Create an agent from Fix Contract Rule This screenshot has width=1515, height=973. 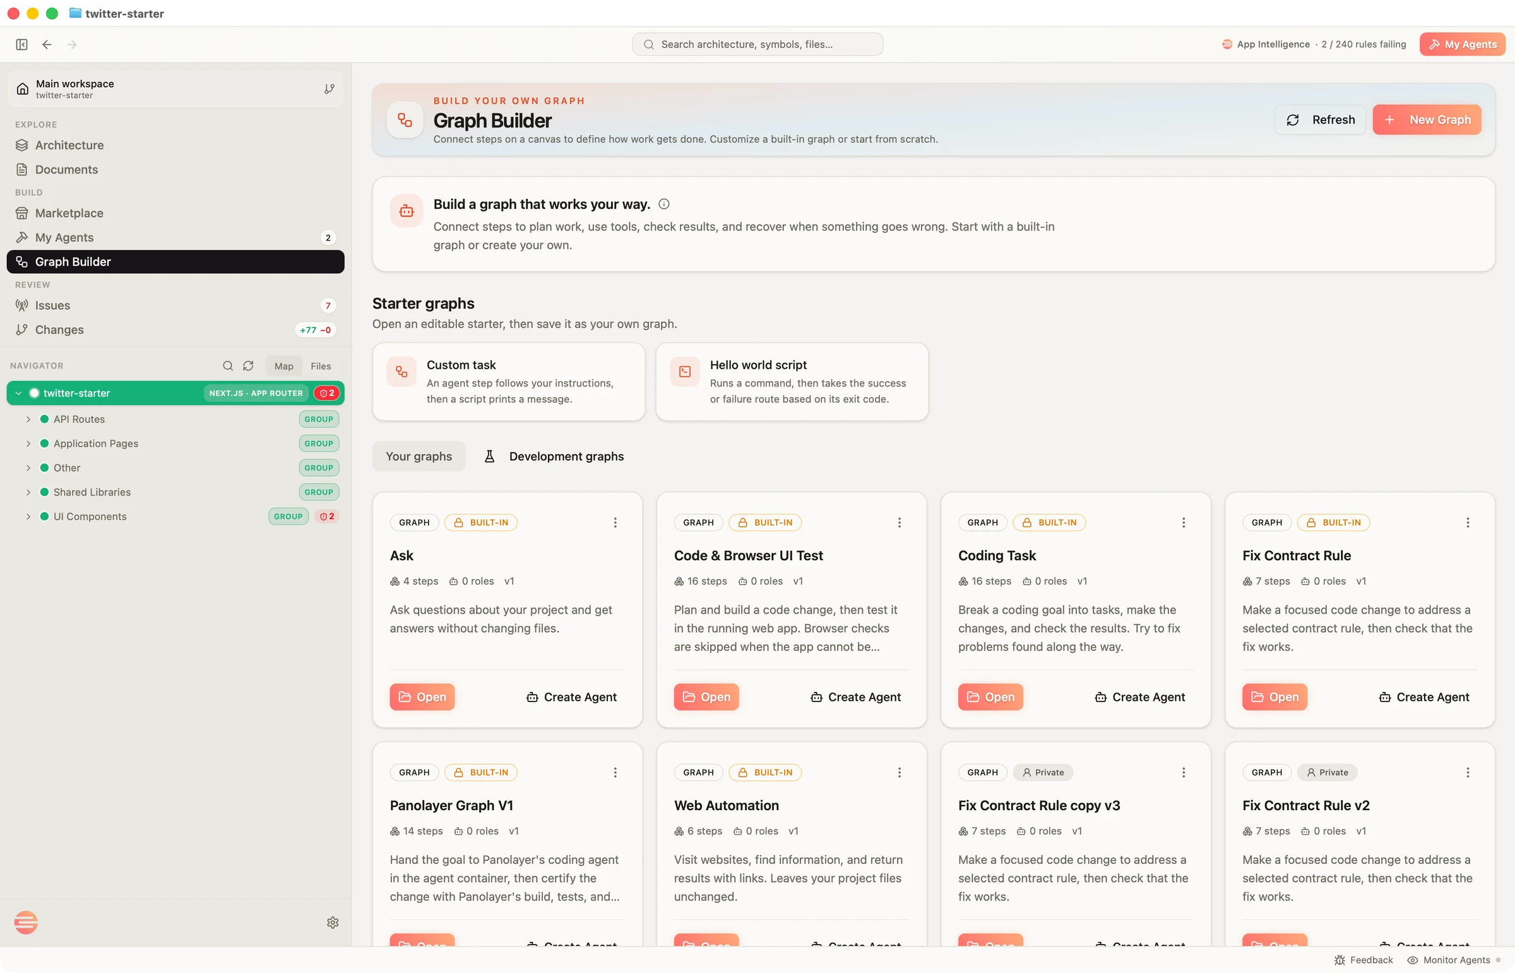pyautogui.click(x=1424, y=697)
